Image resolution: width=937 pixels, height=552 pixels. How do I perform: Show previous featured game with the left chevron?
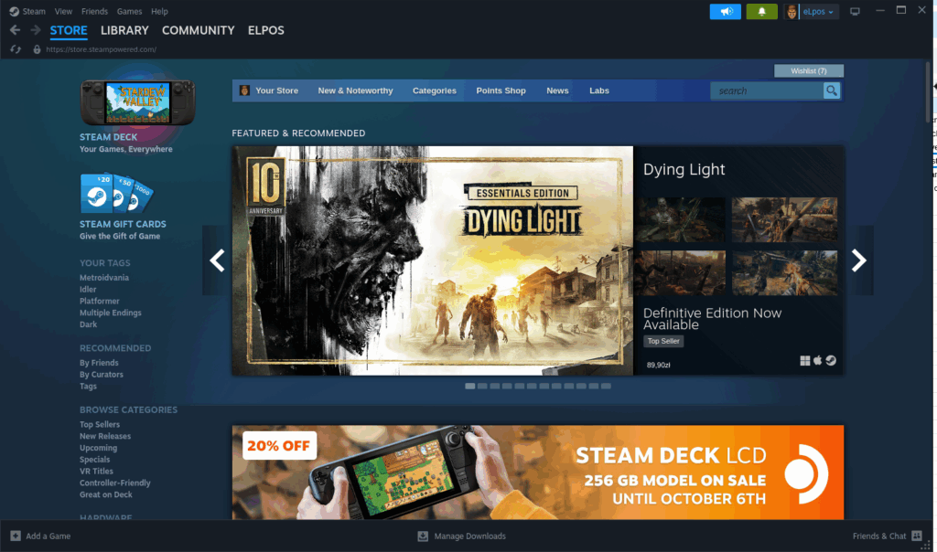[217, 260]
